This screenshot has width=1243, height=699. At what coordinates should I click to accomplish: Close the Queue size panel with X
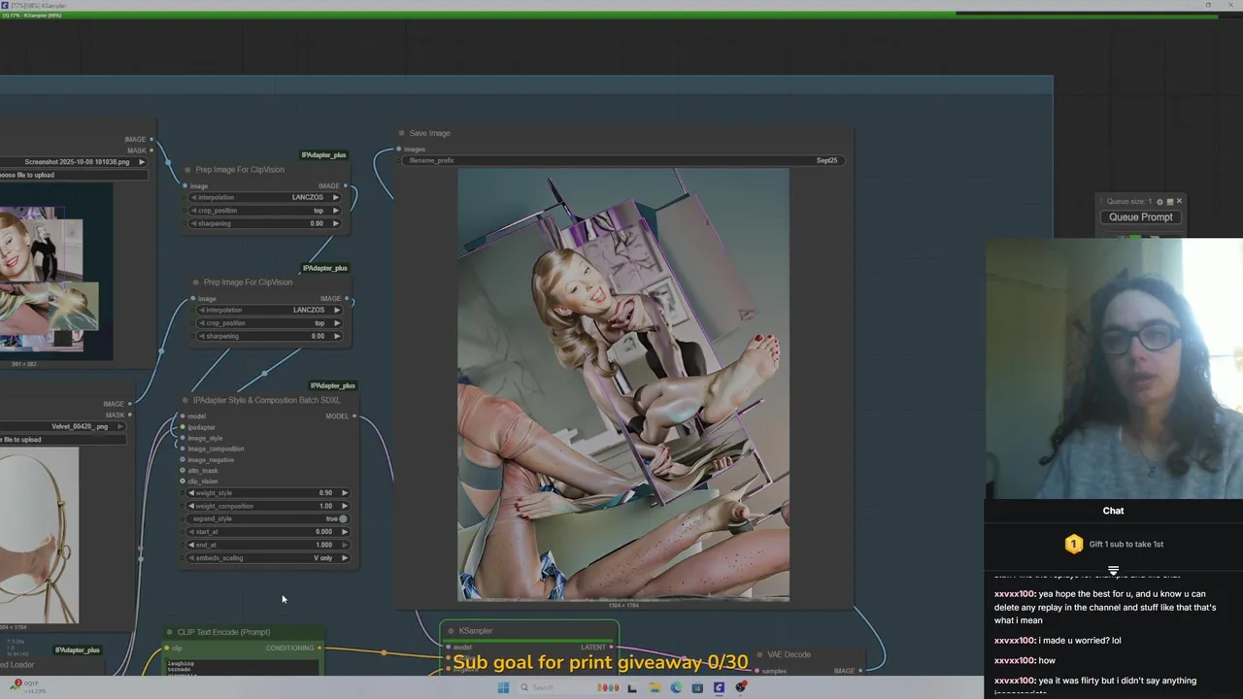tap(1180, 202)
